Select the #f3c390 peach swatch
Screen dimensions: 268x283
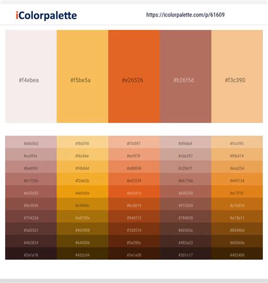pos(237,77)
